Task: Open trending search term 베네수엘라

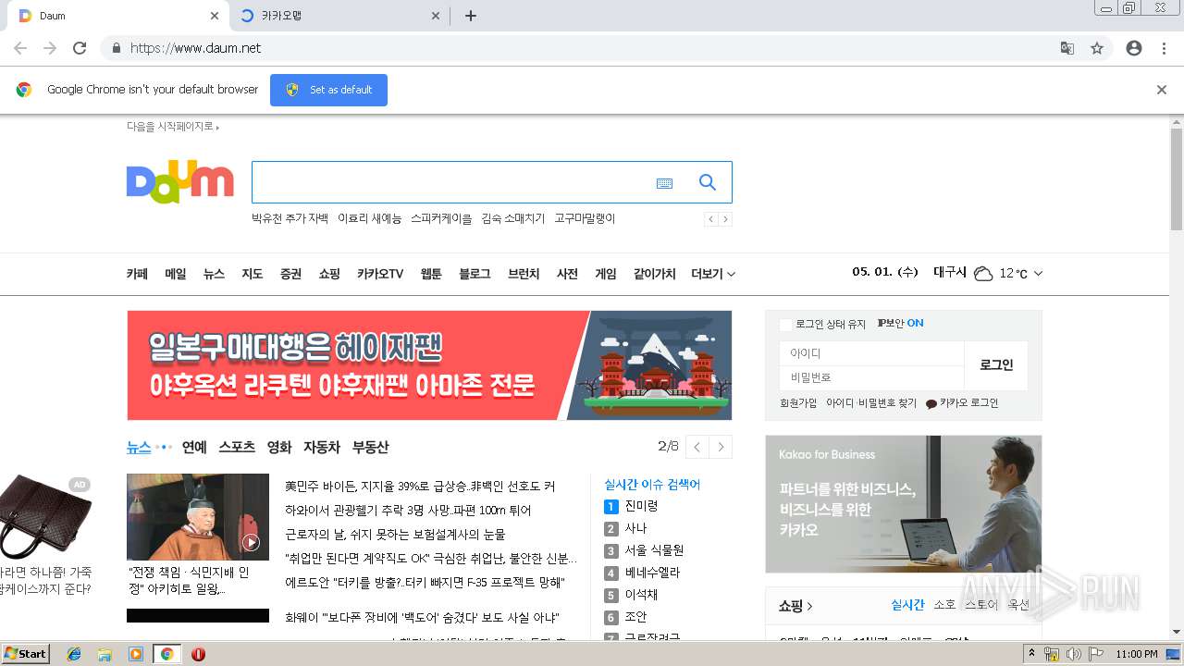Action: tap(652, 573)
